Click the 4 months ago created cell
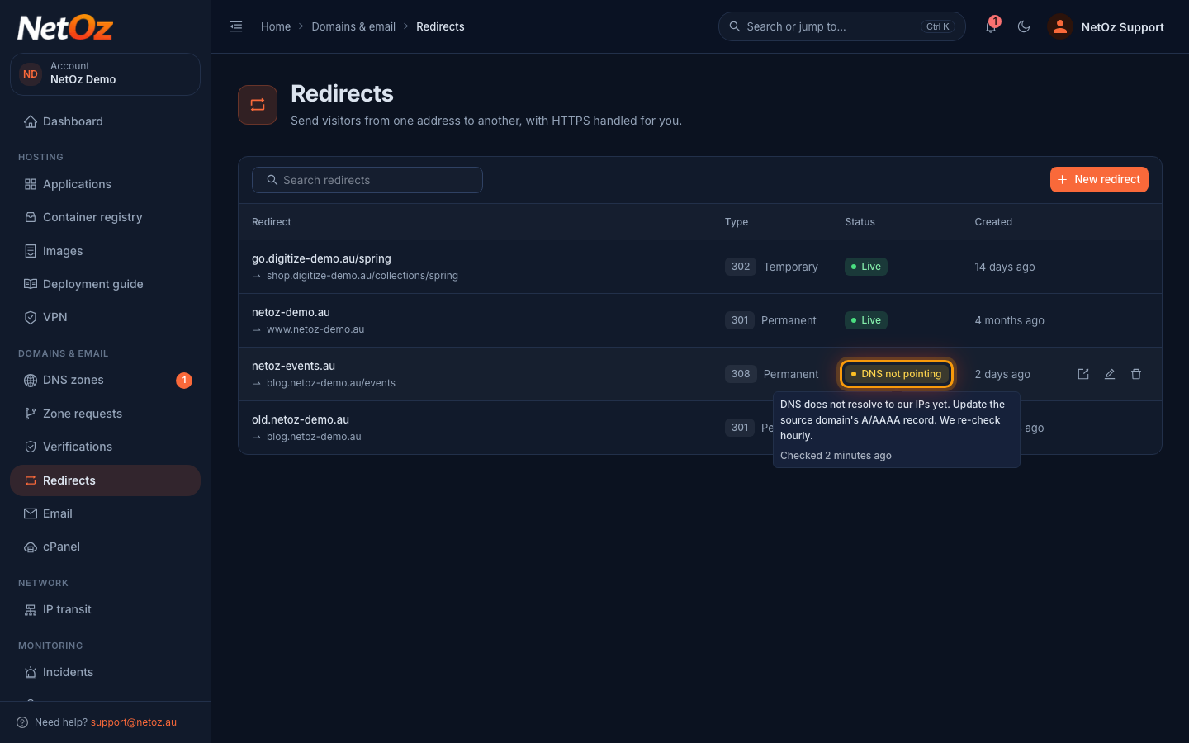1189x743 pixels. [x=1009, y=320]
